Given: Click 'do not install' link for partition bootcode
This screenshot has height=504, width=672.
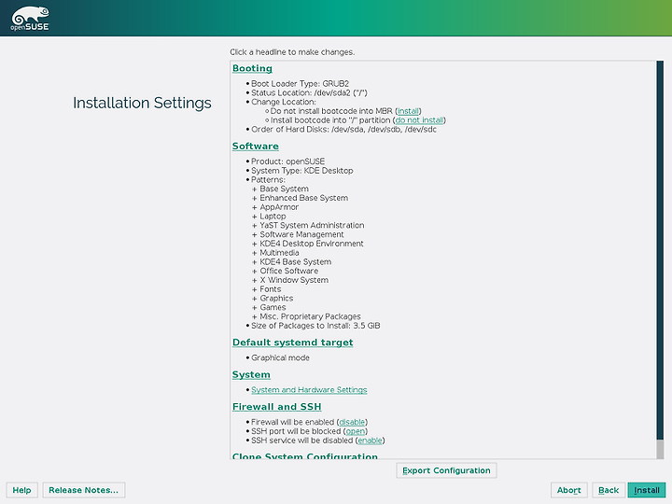Looking at the screenshot, I should 419,120.
